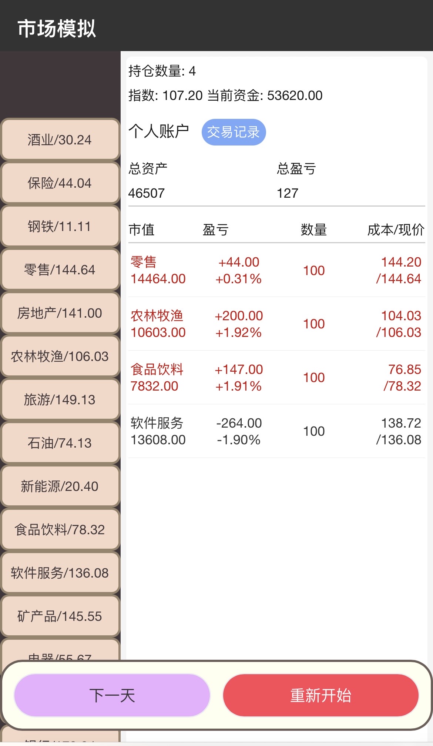The image size is (433, 746).
Task: Open the 零售/144.64 sector in sidebar
Action: (x=60, y=270)
